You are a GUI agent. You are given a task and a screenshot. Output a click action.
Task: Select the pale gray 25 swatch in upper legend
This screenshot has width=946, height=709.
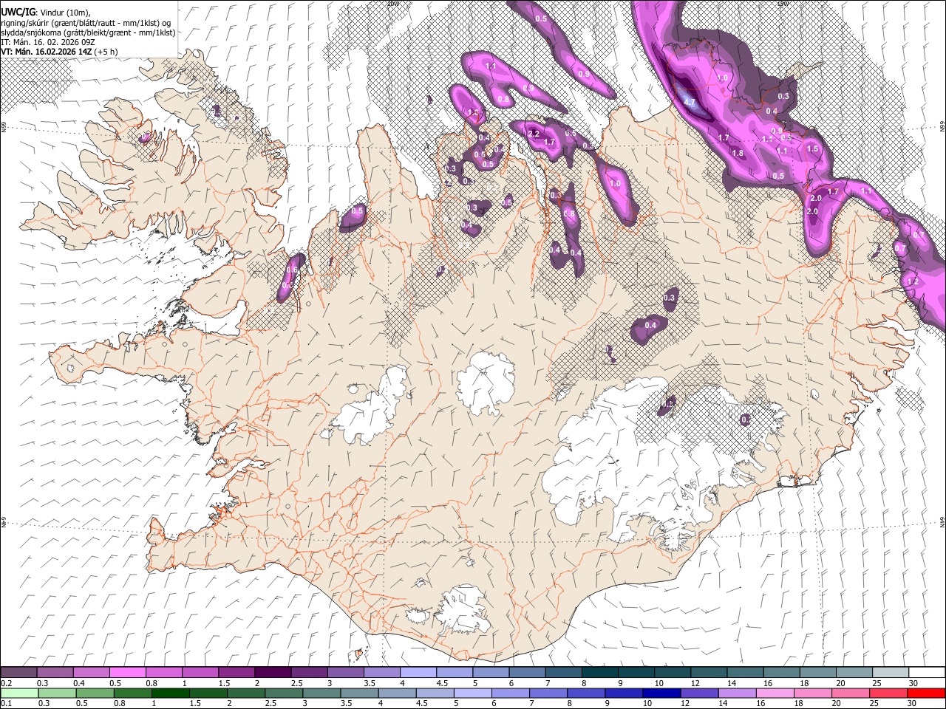[890, 673]
